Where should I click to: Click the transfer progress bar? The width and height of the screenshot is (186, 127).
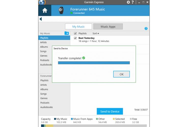tap(94, 63)
